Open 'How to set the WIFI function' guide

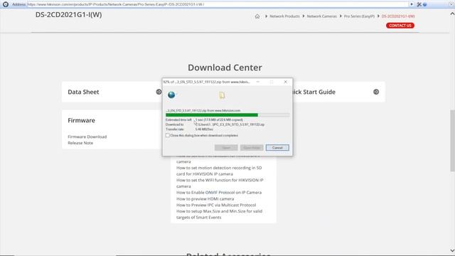[220, 183]
